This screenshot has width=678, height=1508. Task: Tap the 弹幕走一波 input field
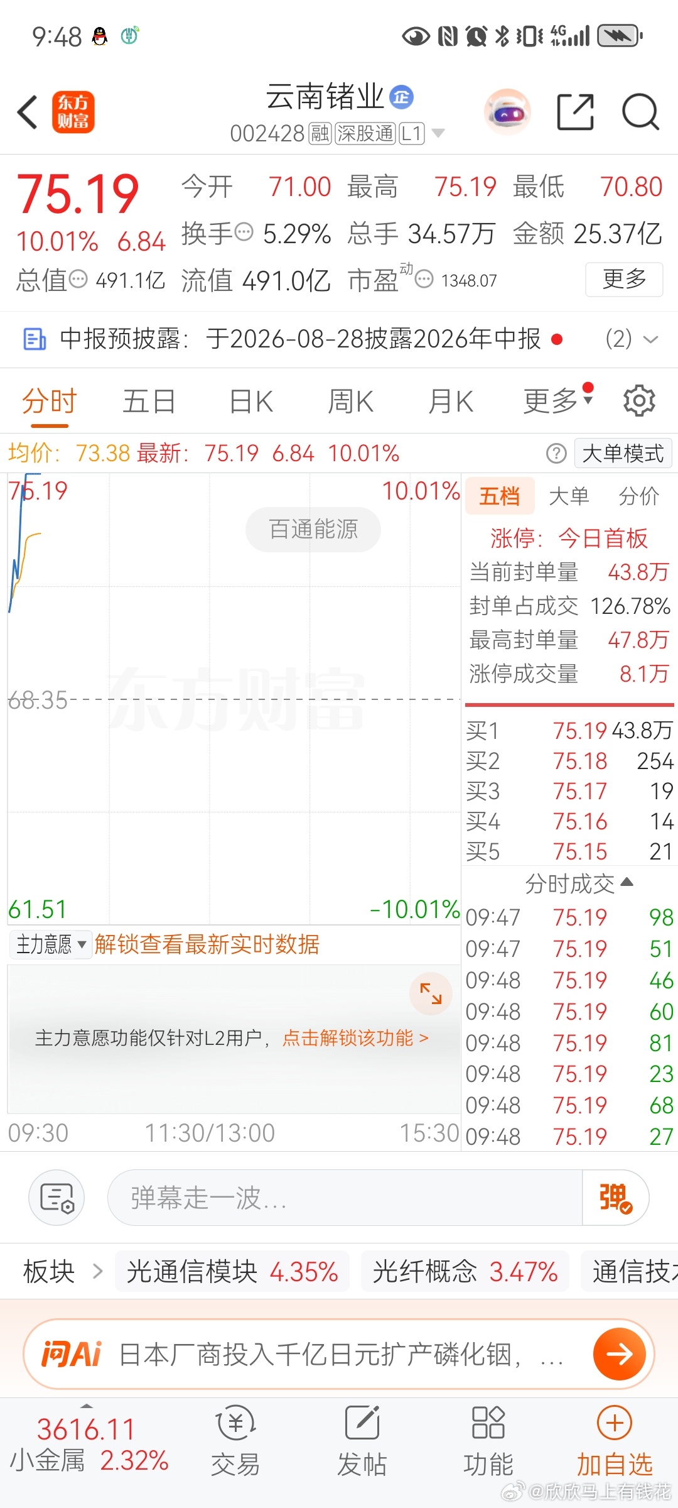[345, 1198]
